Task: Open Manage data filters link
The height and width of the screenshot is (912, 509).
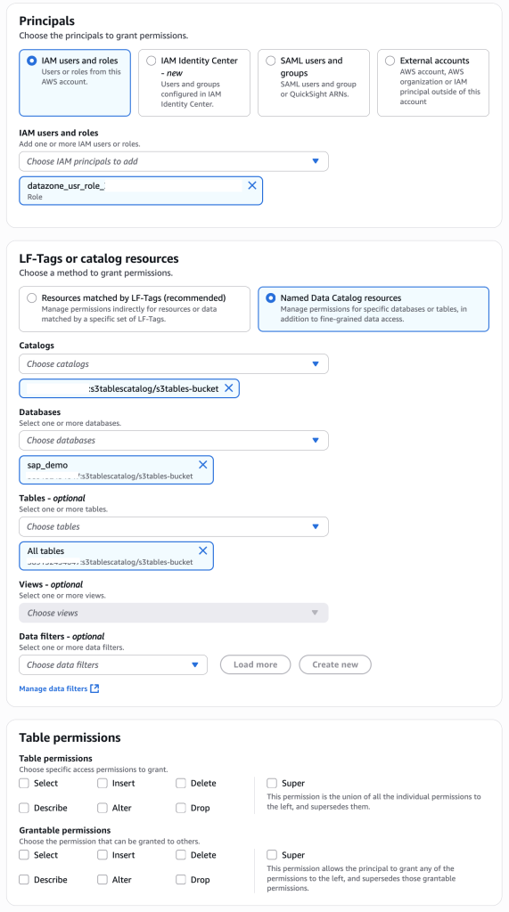Action: point(53,688)
